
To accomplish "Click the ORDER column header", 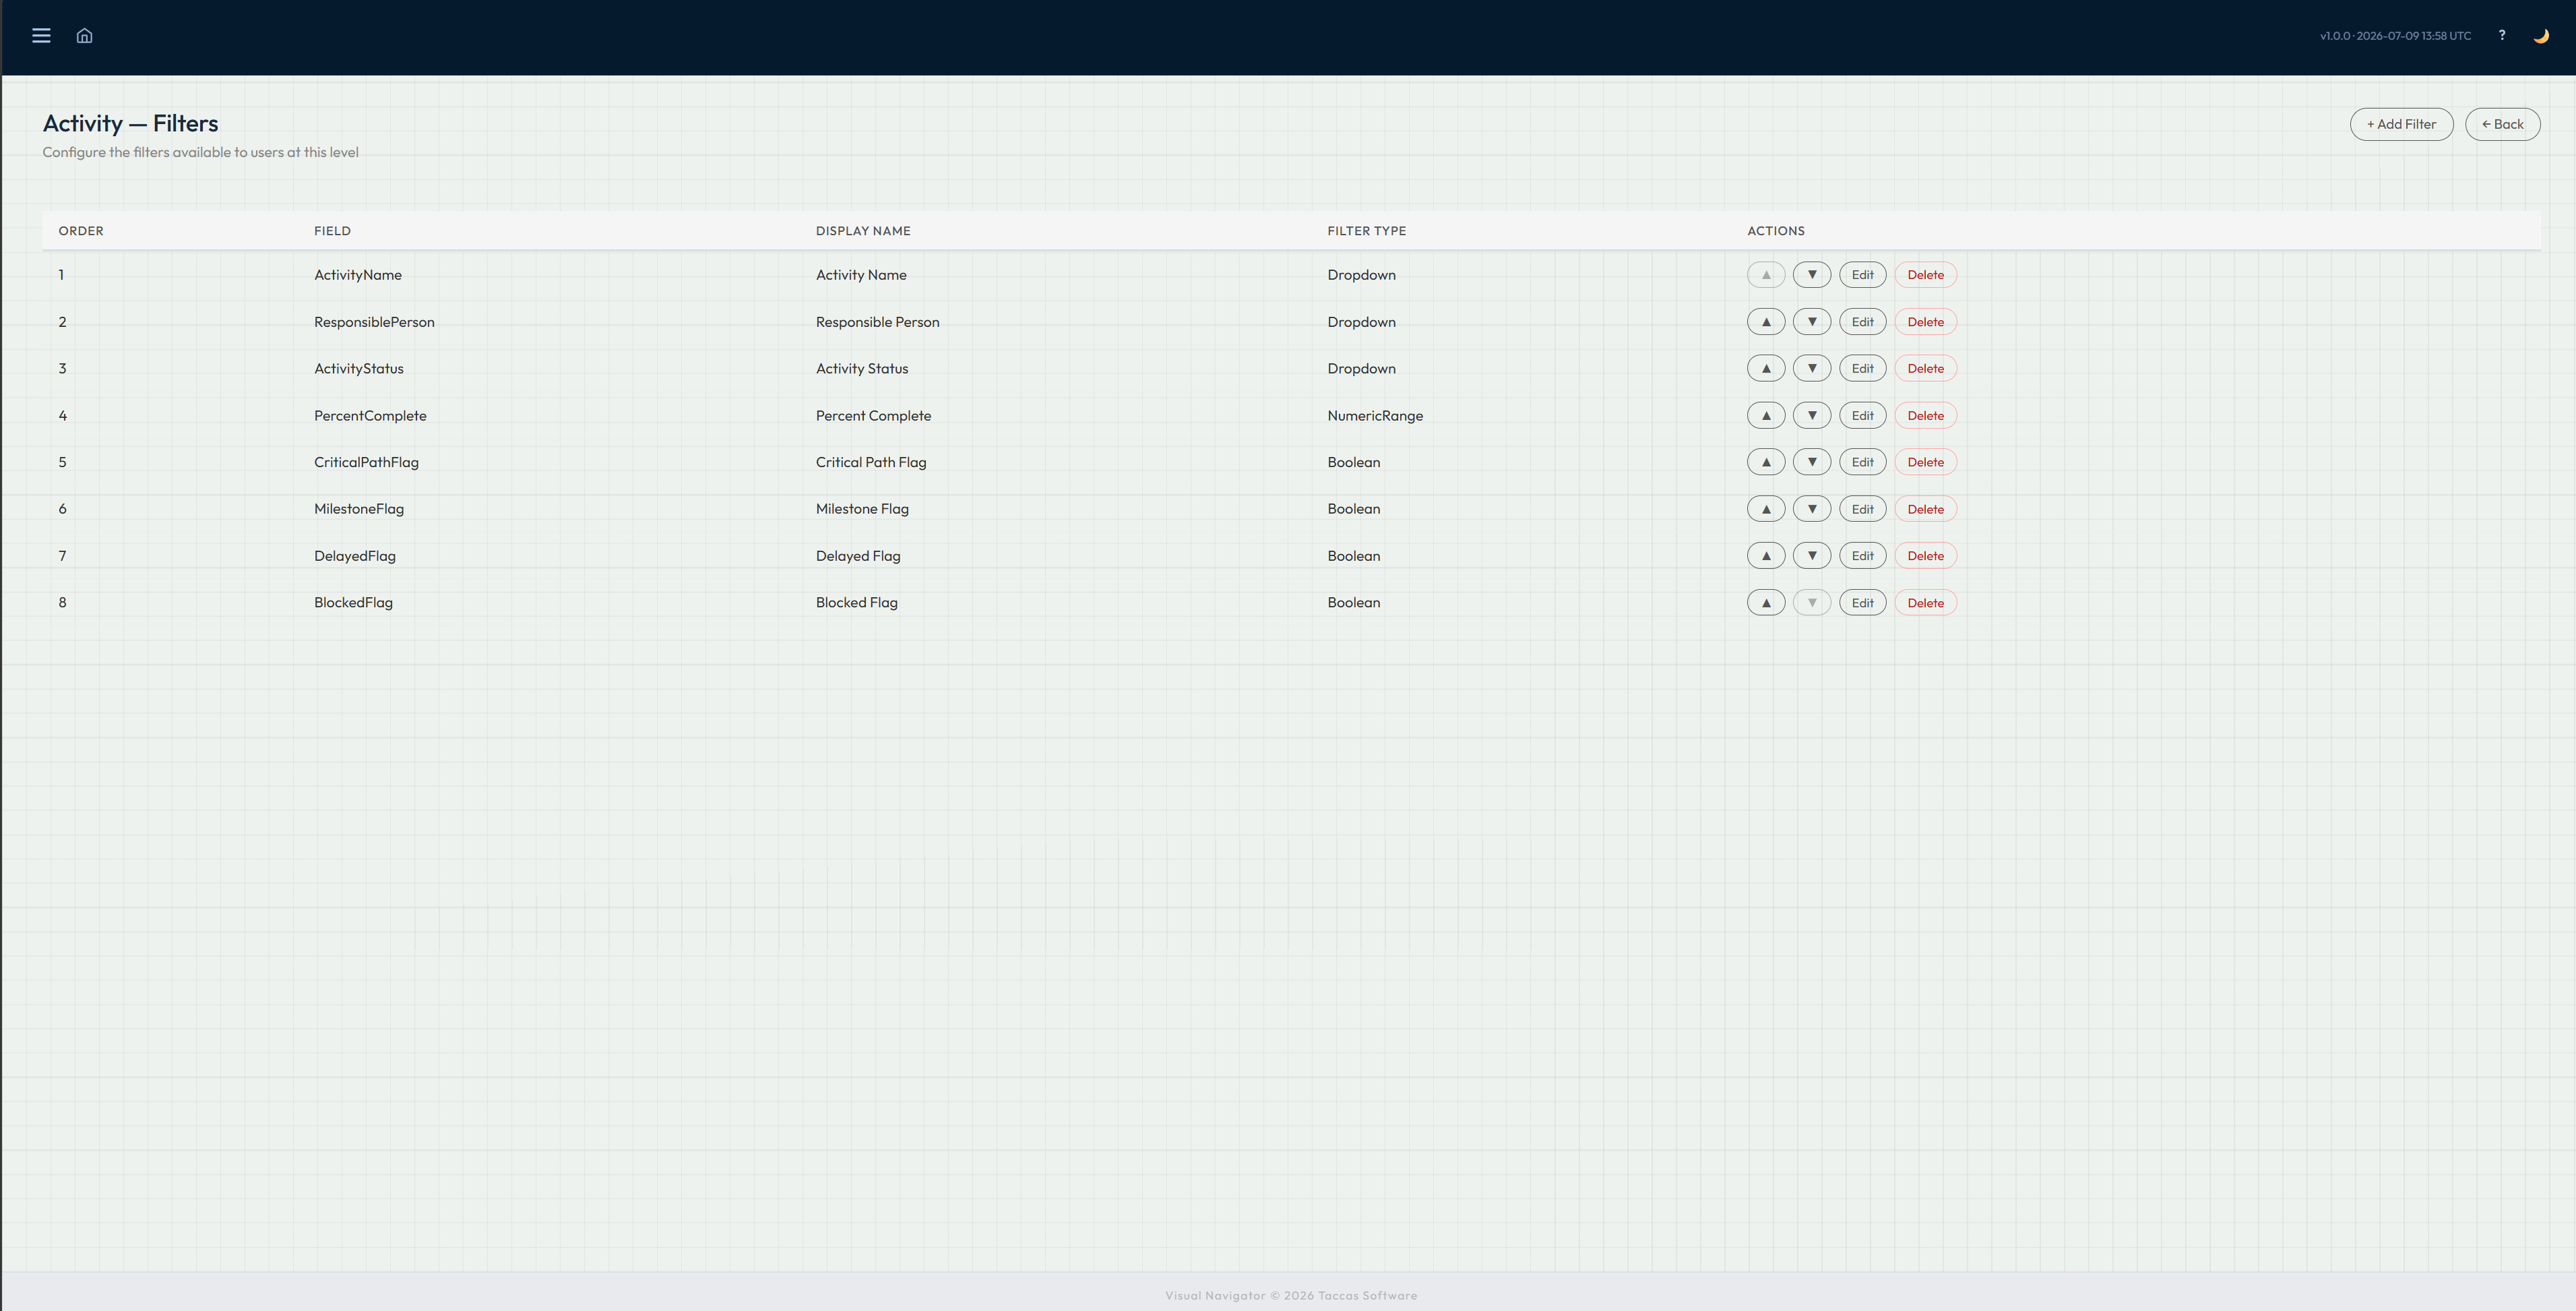I will click(81, 231).
